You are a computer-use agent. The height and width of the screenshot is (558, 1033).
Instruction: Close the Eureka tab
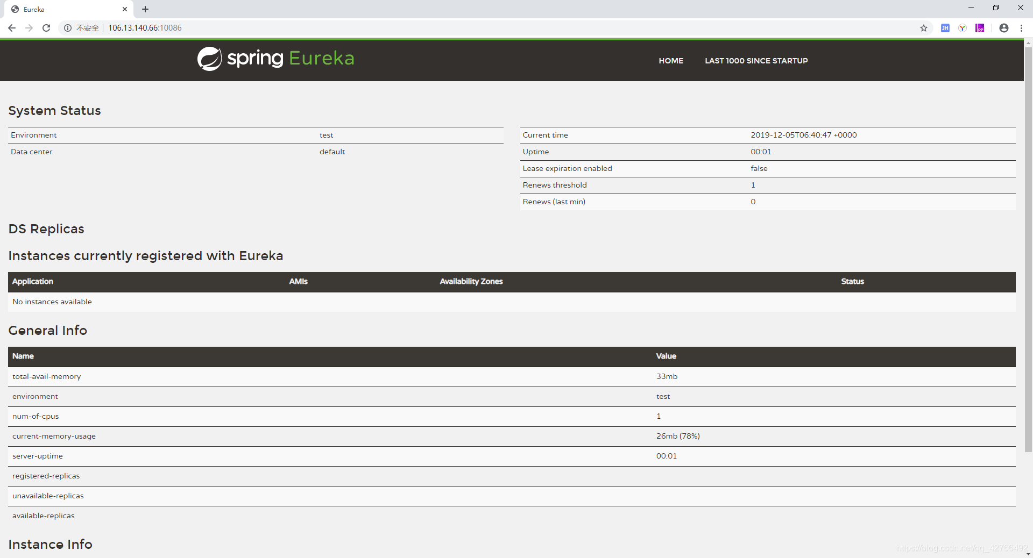pyautogui.click(x=125, y=9)
